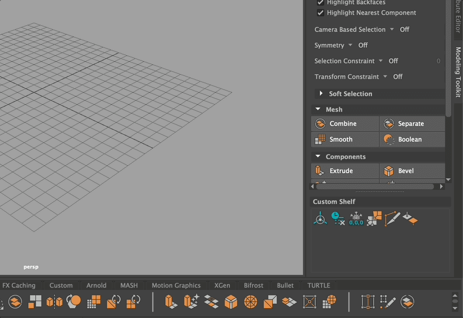Click the Freeze Transformations snowflake icon
463x318 pixels.
(x=356, y=219)
